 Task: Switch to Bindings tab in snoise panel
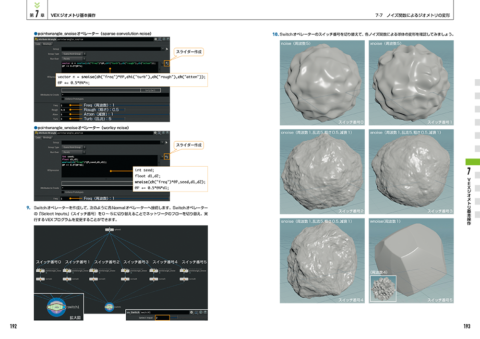48,44
